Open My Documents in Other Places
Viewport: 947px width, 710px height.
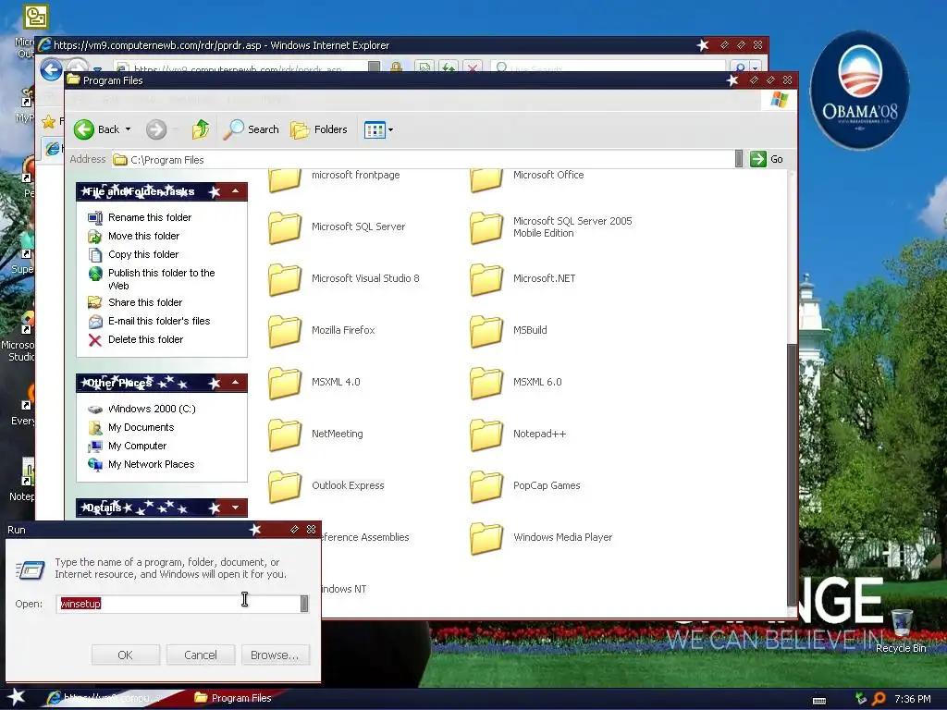tap(141, 427)
